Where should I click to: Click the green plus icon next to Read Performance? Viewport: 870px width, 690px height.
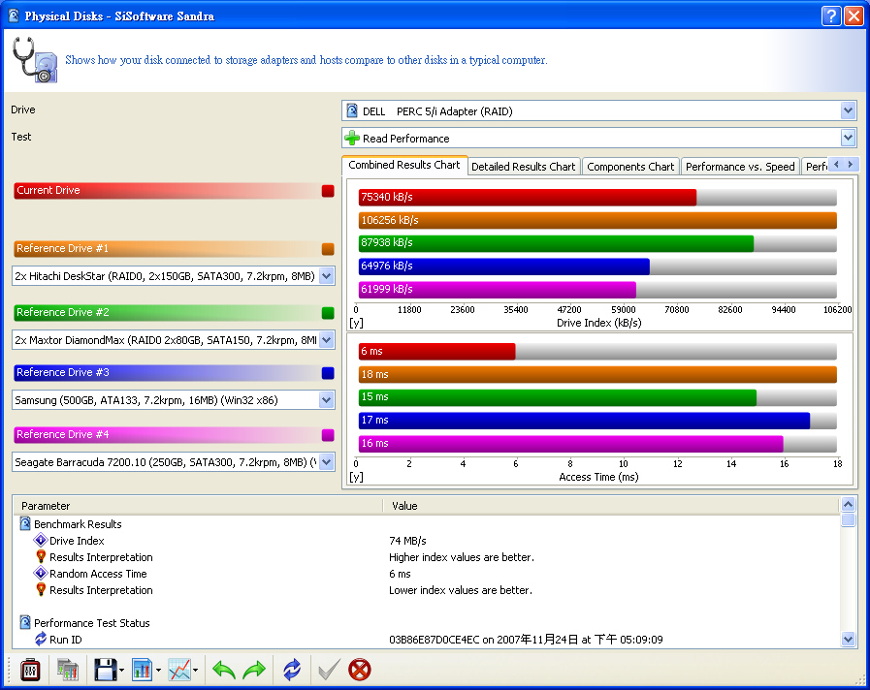pos(352,138)
